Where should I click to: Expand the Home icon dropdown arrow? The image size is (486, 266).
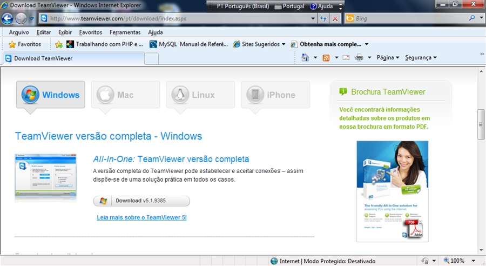click(315, 57)
